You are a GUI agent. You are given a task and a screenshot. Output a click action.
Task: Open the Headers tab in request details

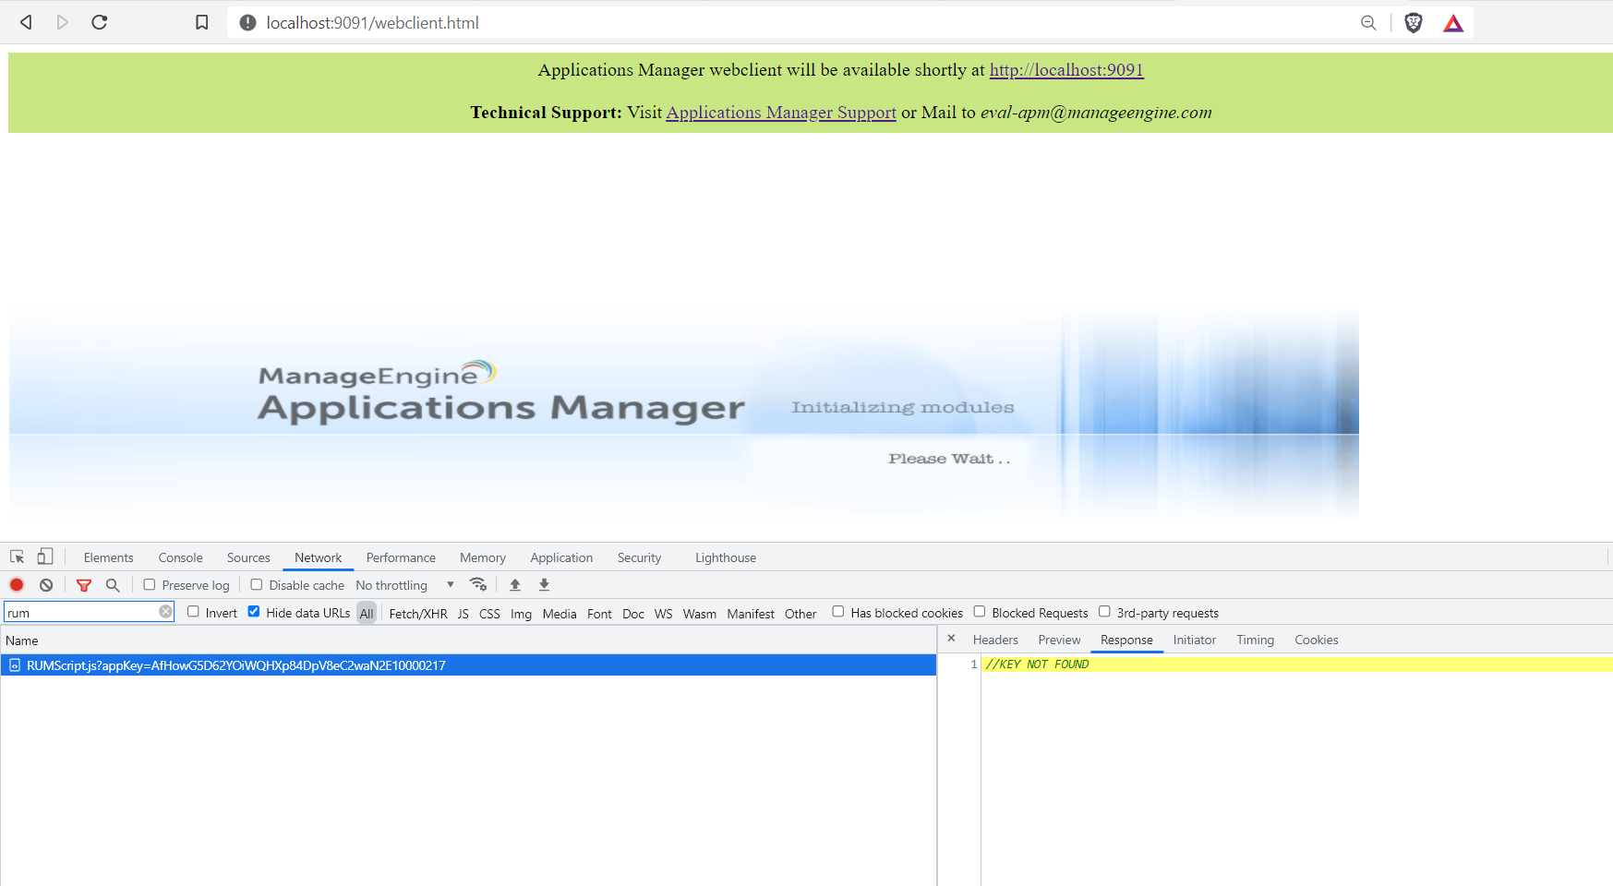[995, 641]
